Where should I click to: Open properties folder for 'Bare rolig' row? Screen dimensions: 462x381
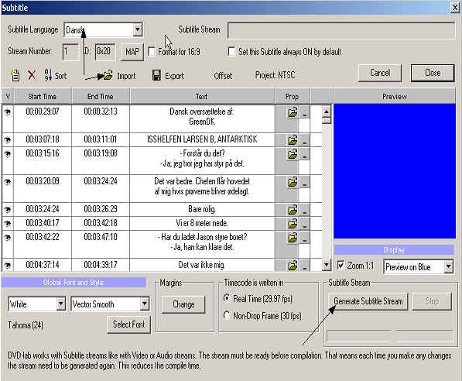[293, 210]
